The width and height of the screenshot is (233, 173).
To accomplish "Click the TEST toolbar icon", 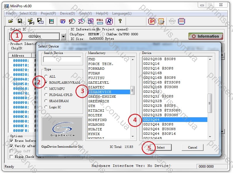I will coord(172,21).
